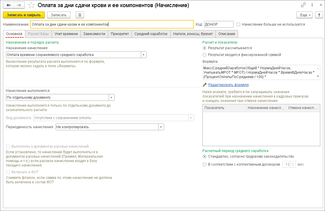Click the back navigation arrow
The image size is (325, 211).
click(x=9, y=5)
